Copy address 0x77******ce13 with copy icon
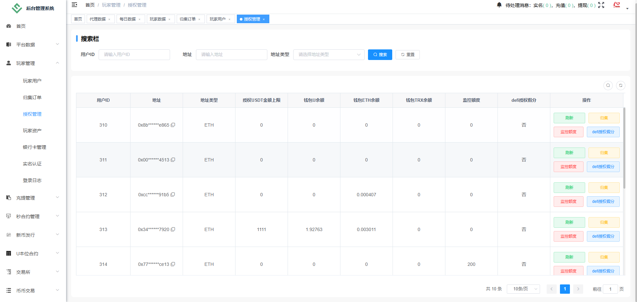 click(x=173, y=264)
